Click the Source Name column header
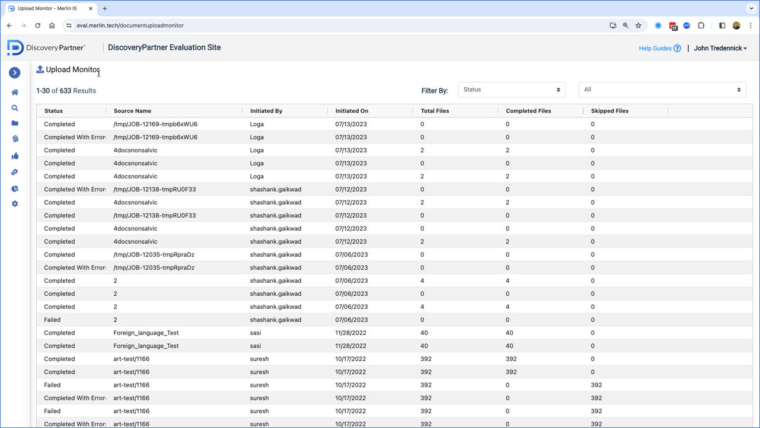 pos(132,111)
